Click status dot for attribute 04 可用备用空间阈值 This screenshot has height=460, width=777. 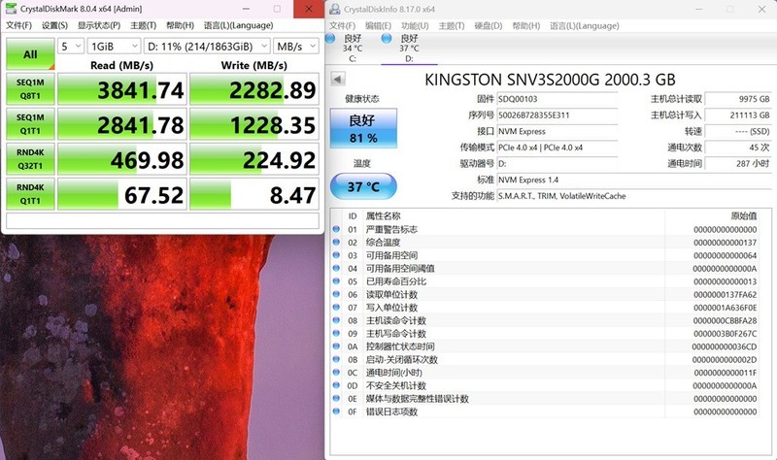tap(336, 268)
